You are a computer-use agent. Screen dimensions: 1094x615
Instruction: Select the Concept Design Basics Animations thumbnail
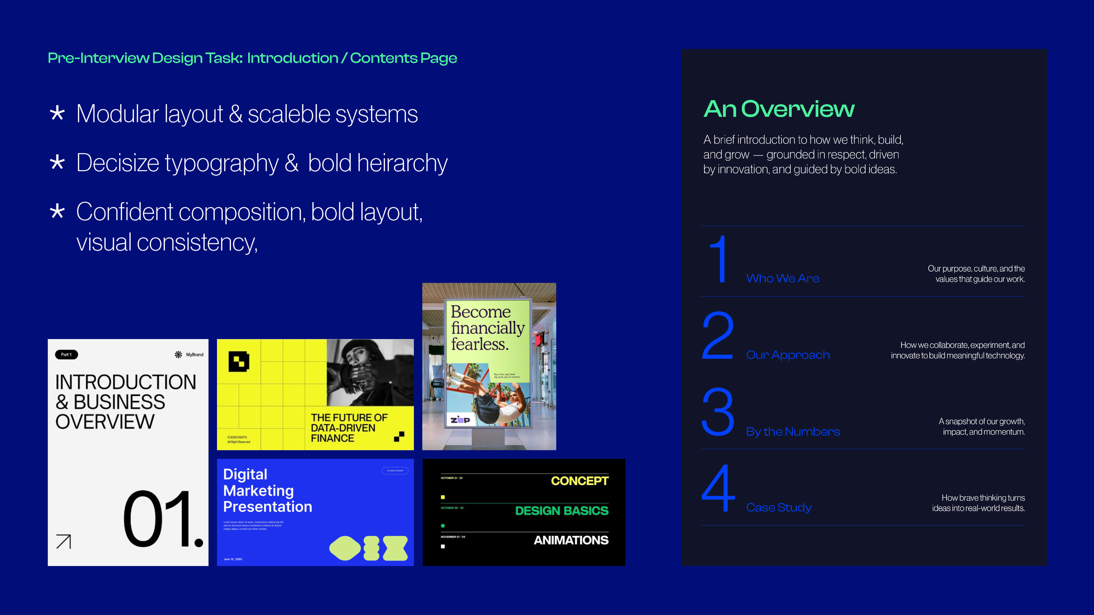coord(524,512)
